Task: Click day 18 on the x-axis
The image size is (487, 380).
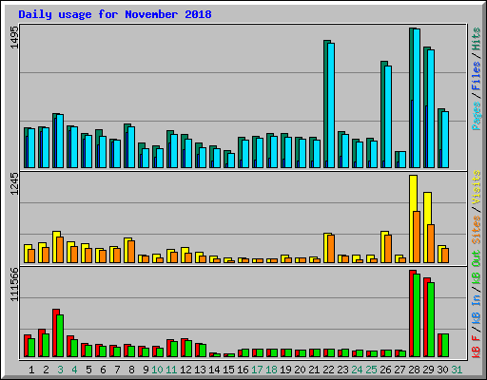Action: [271, 370]
